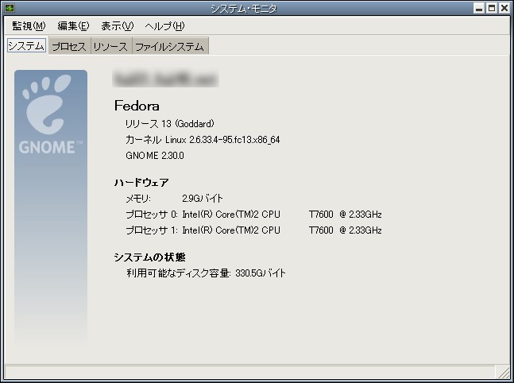This screenshot has width=514, height=383.
Task: Click the available disk space value
Action: click(x=261, y=273)
